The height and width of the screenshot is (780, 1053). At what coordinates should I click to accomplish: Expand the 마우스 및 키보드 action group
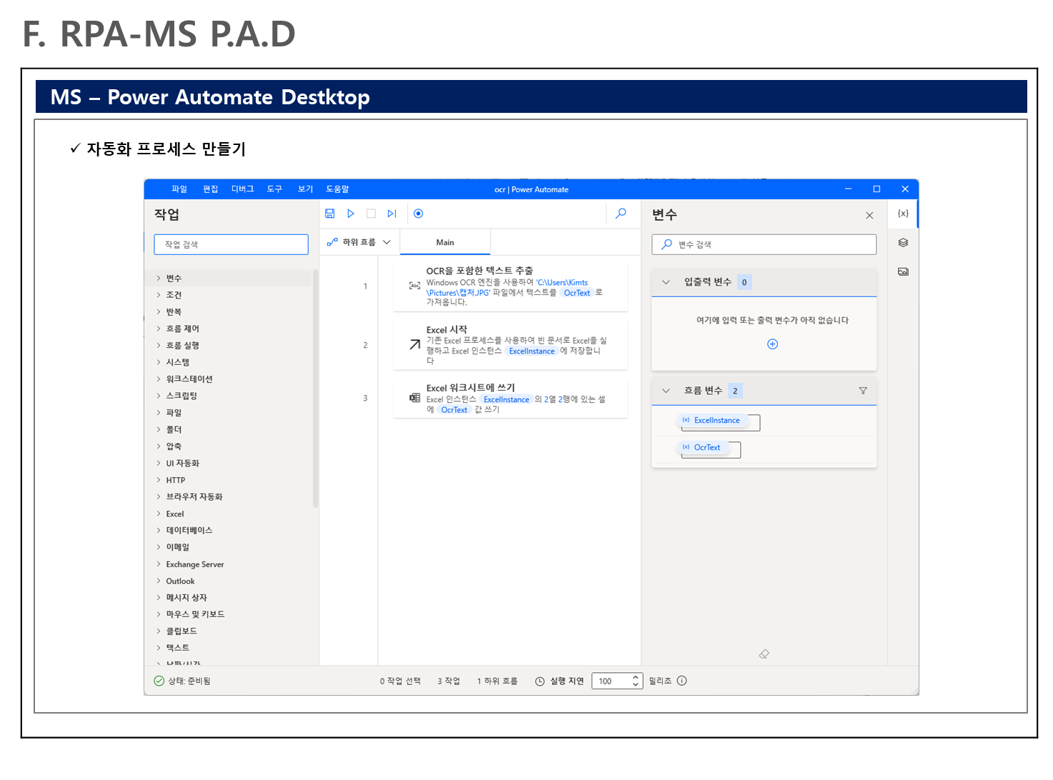159,614
